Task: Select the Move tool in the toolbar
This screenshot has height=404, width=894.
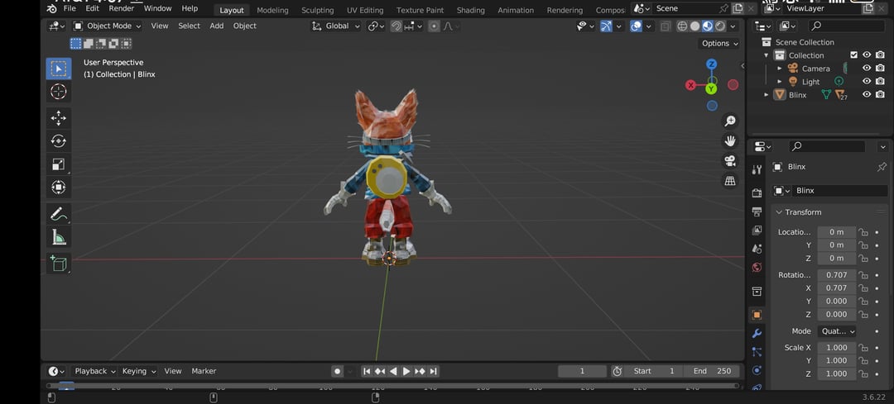Action: [58, 118]
